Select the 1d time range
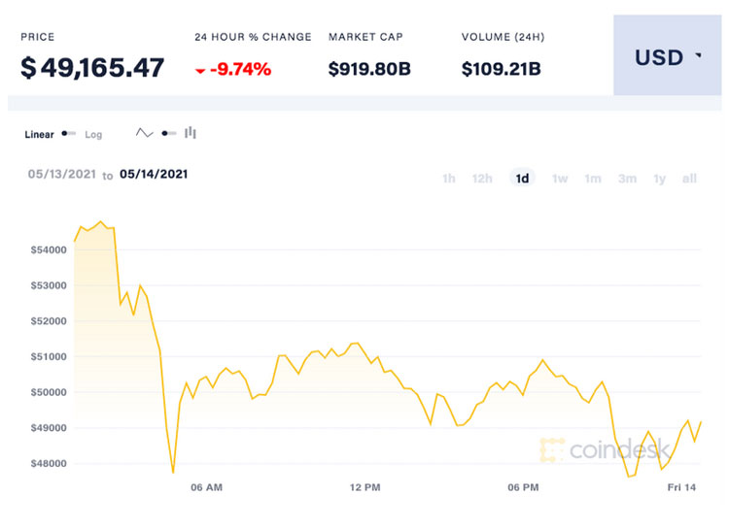This screenshot has height=528, width=729. [522, 179]
